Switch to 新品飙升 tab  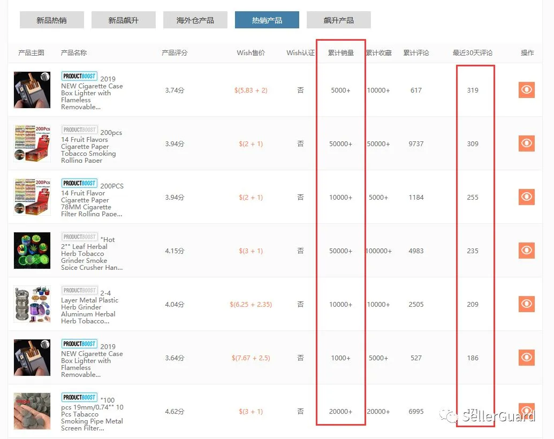tap(124, 20)
